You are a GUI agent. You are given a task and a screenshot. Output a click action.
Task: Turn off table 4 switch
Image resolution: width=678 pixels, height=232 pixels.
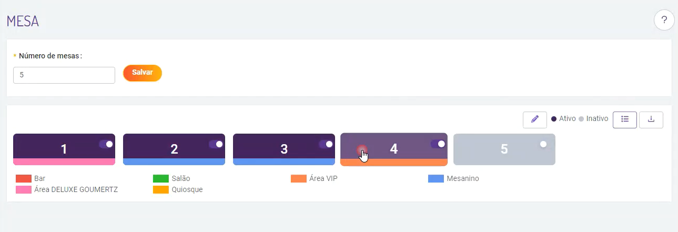point(438,144)
